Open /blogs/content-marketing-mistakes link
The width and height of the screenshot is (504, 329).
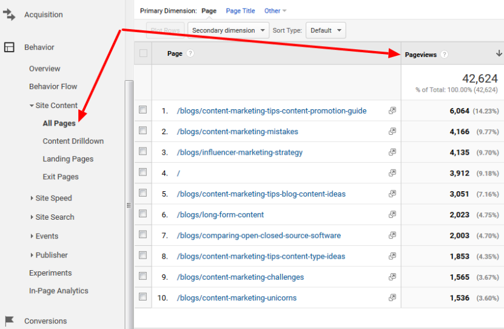238,132
